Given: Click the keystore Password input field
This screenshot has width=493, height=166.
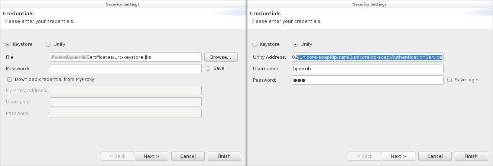Looking at the screenshot, I should point(126,69).
